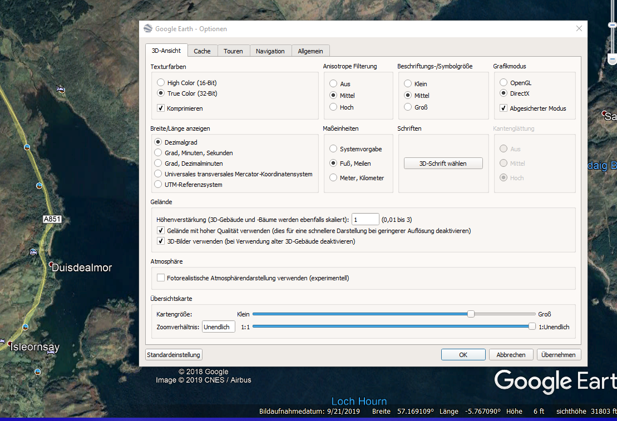Click Google Earth logo in dialog title bar
Image resolution: width=617 pixels, height=421 pixels.
click(148, 29)
